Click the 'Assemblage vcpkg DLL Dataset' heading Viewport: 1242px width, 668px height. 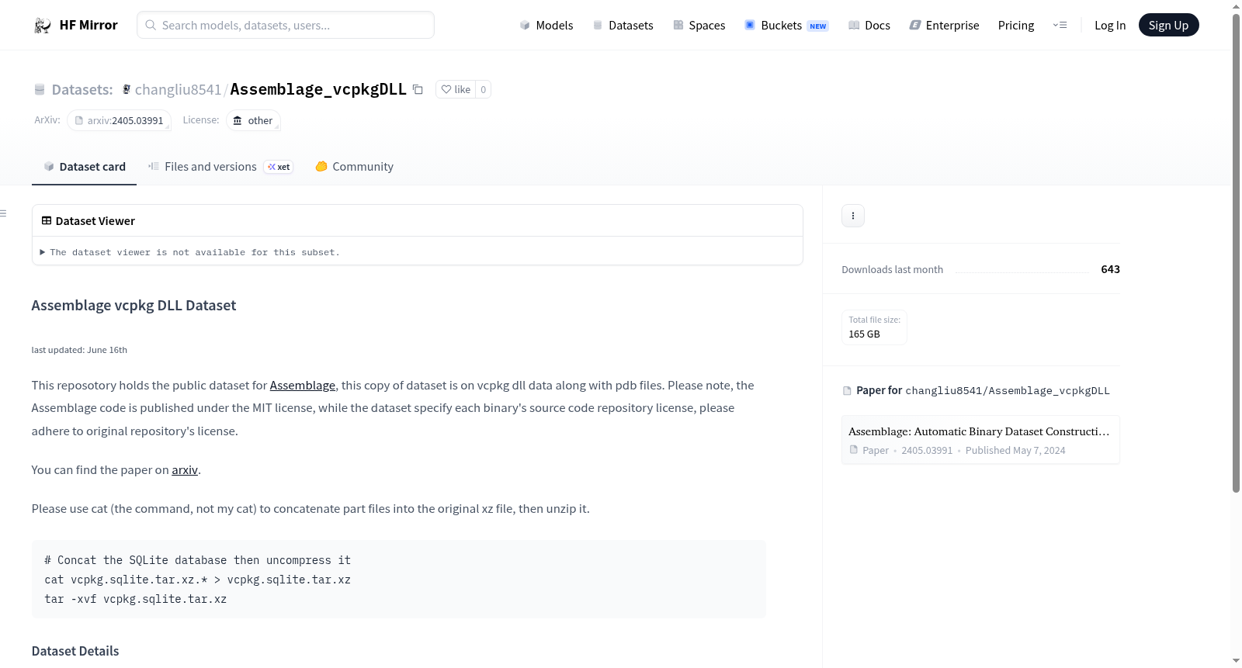pyautogui.click(x=134, y=306)
